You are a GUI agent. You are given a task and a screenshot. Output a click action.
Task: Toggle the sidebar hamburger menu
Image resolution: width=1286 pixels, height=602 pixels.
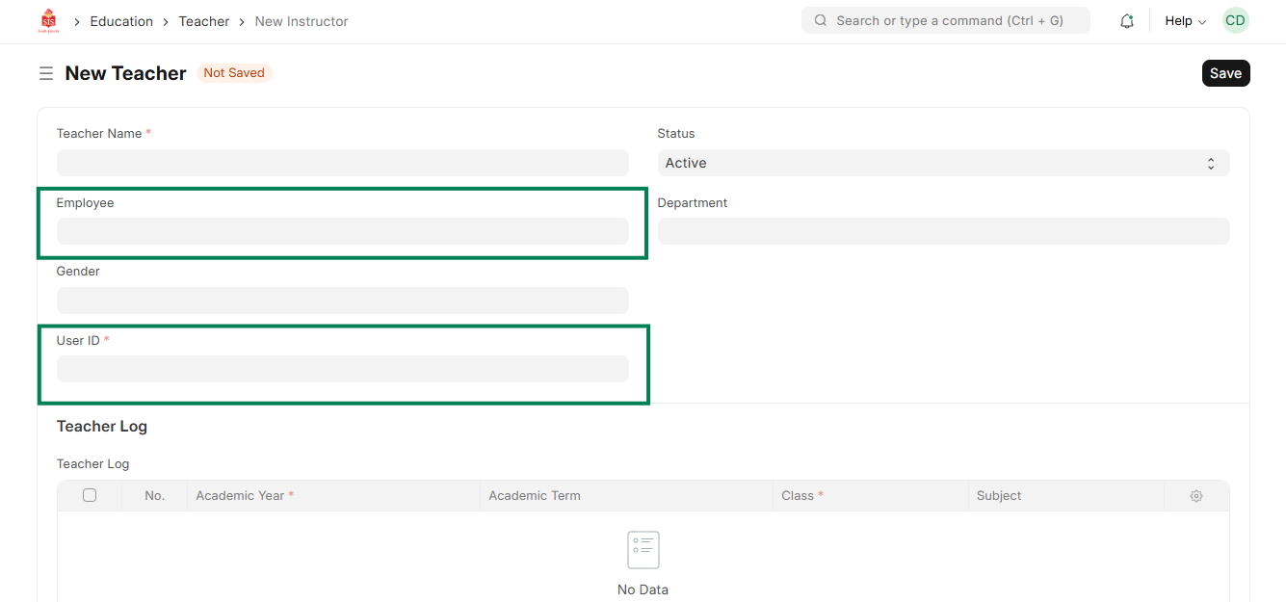click(x=45, y=73)
